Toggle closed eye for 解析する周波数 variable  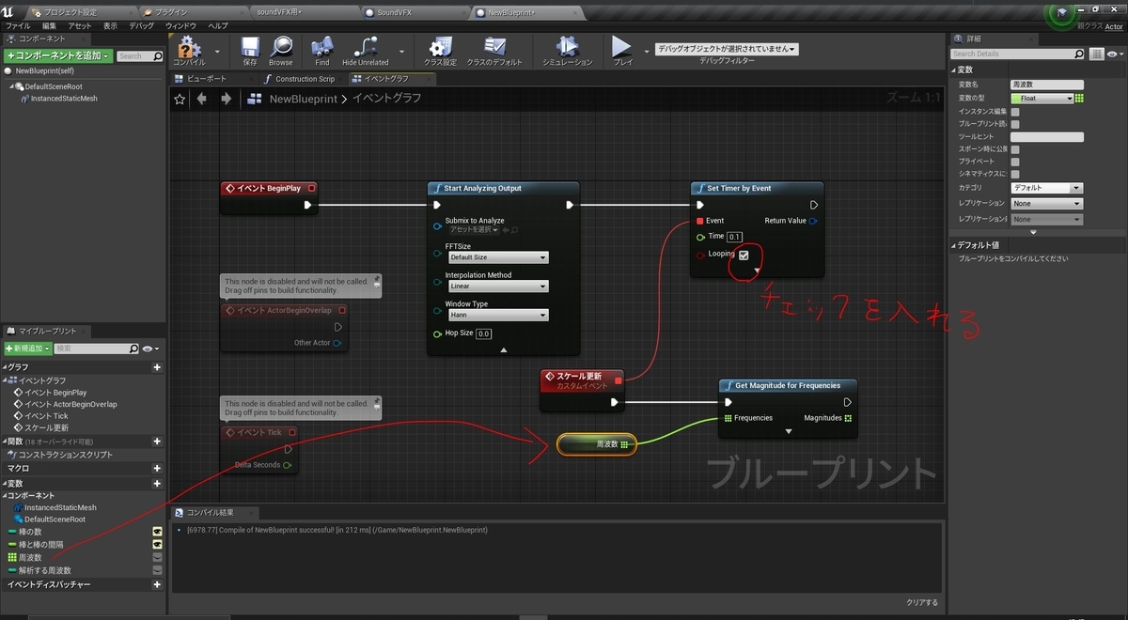point(157,570)
